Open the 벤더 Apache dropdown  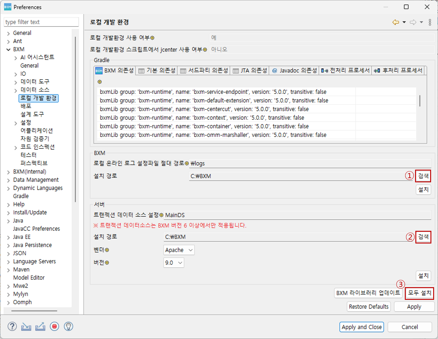coord(179,250)
